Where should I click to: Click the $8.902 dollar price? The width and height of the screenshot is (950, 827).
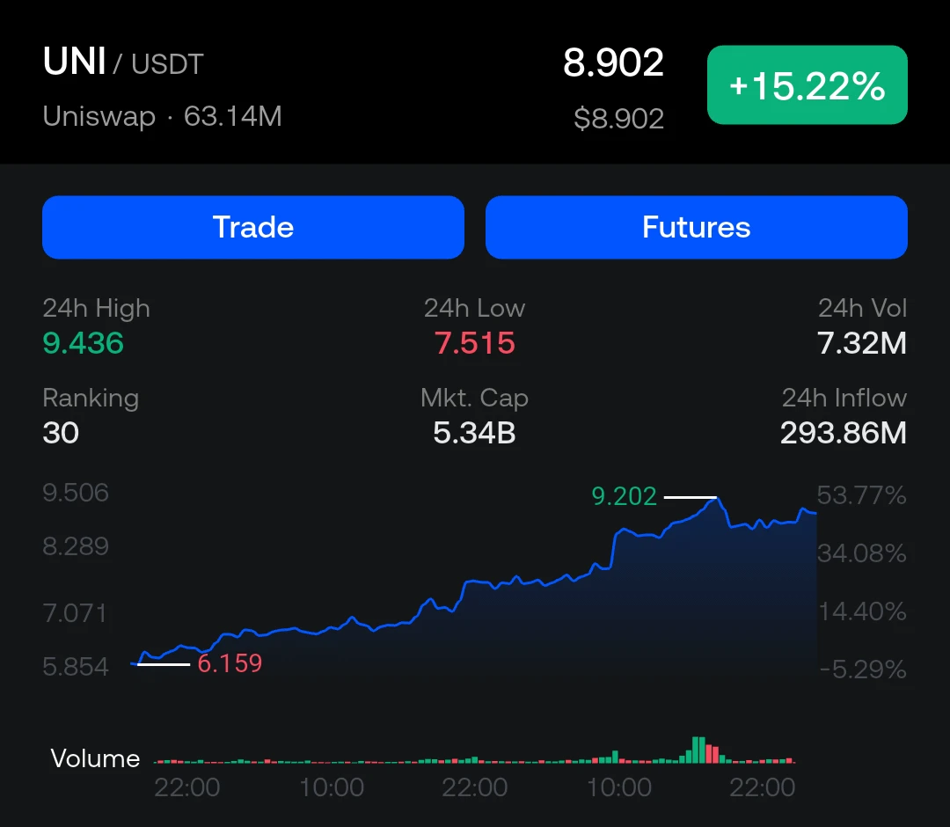(x=618, y=119)
